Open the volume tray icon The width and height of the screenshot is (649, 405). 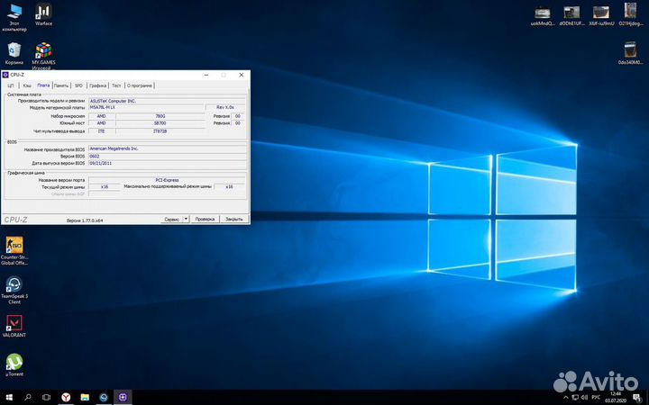tap(584, 398)
